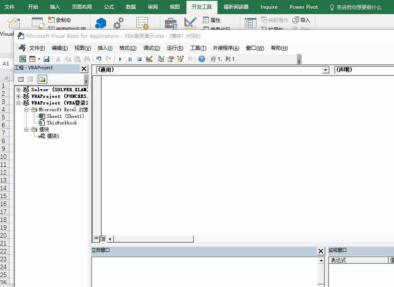Click View Microsoft Excel icon in VBA toolbar
Viewport: 394px width, 287px height.
coord(23,59)
